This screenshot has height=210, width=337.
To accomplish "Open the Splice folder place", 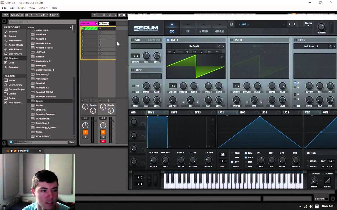I will (x=12, y=98).
